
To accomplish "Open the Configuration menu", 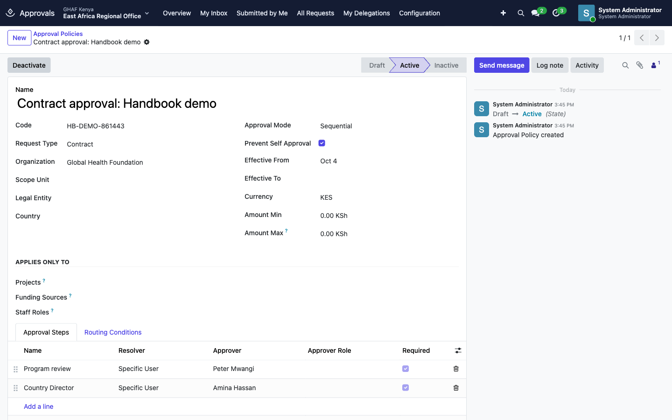I will coord(420,13).
